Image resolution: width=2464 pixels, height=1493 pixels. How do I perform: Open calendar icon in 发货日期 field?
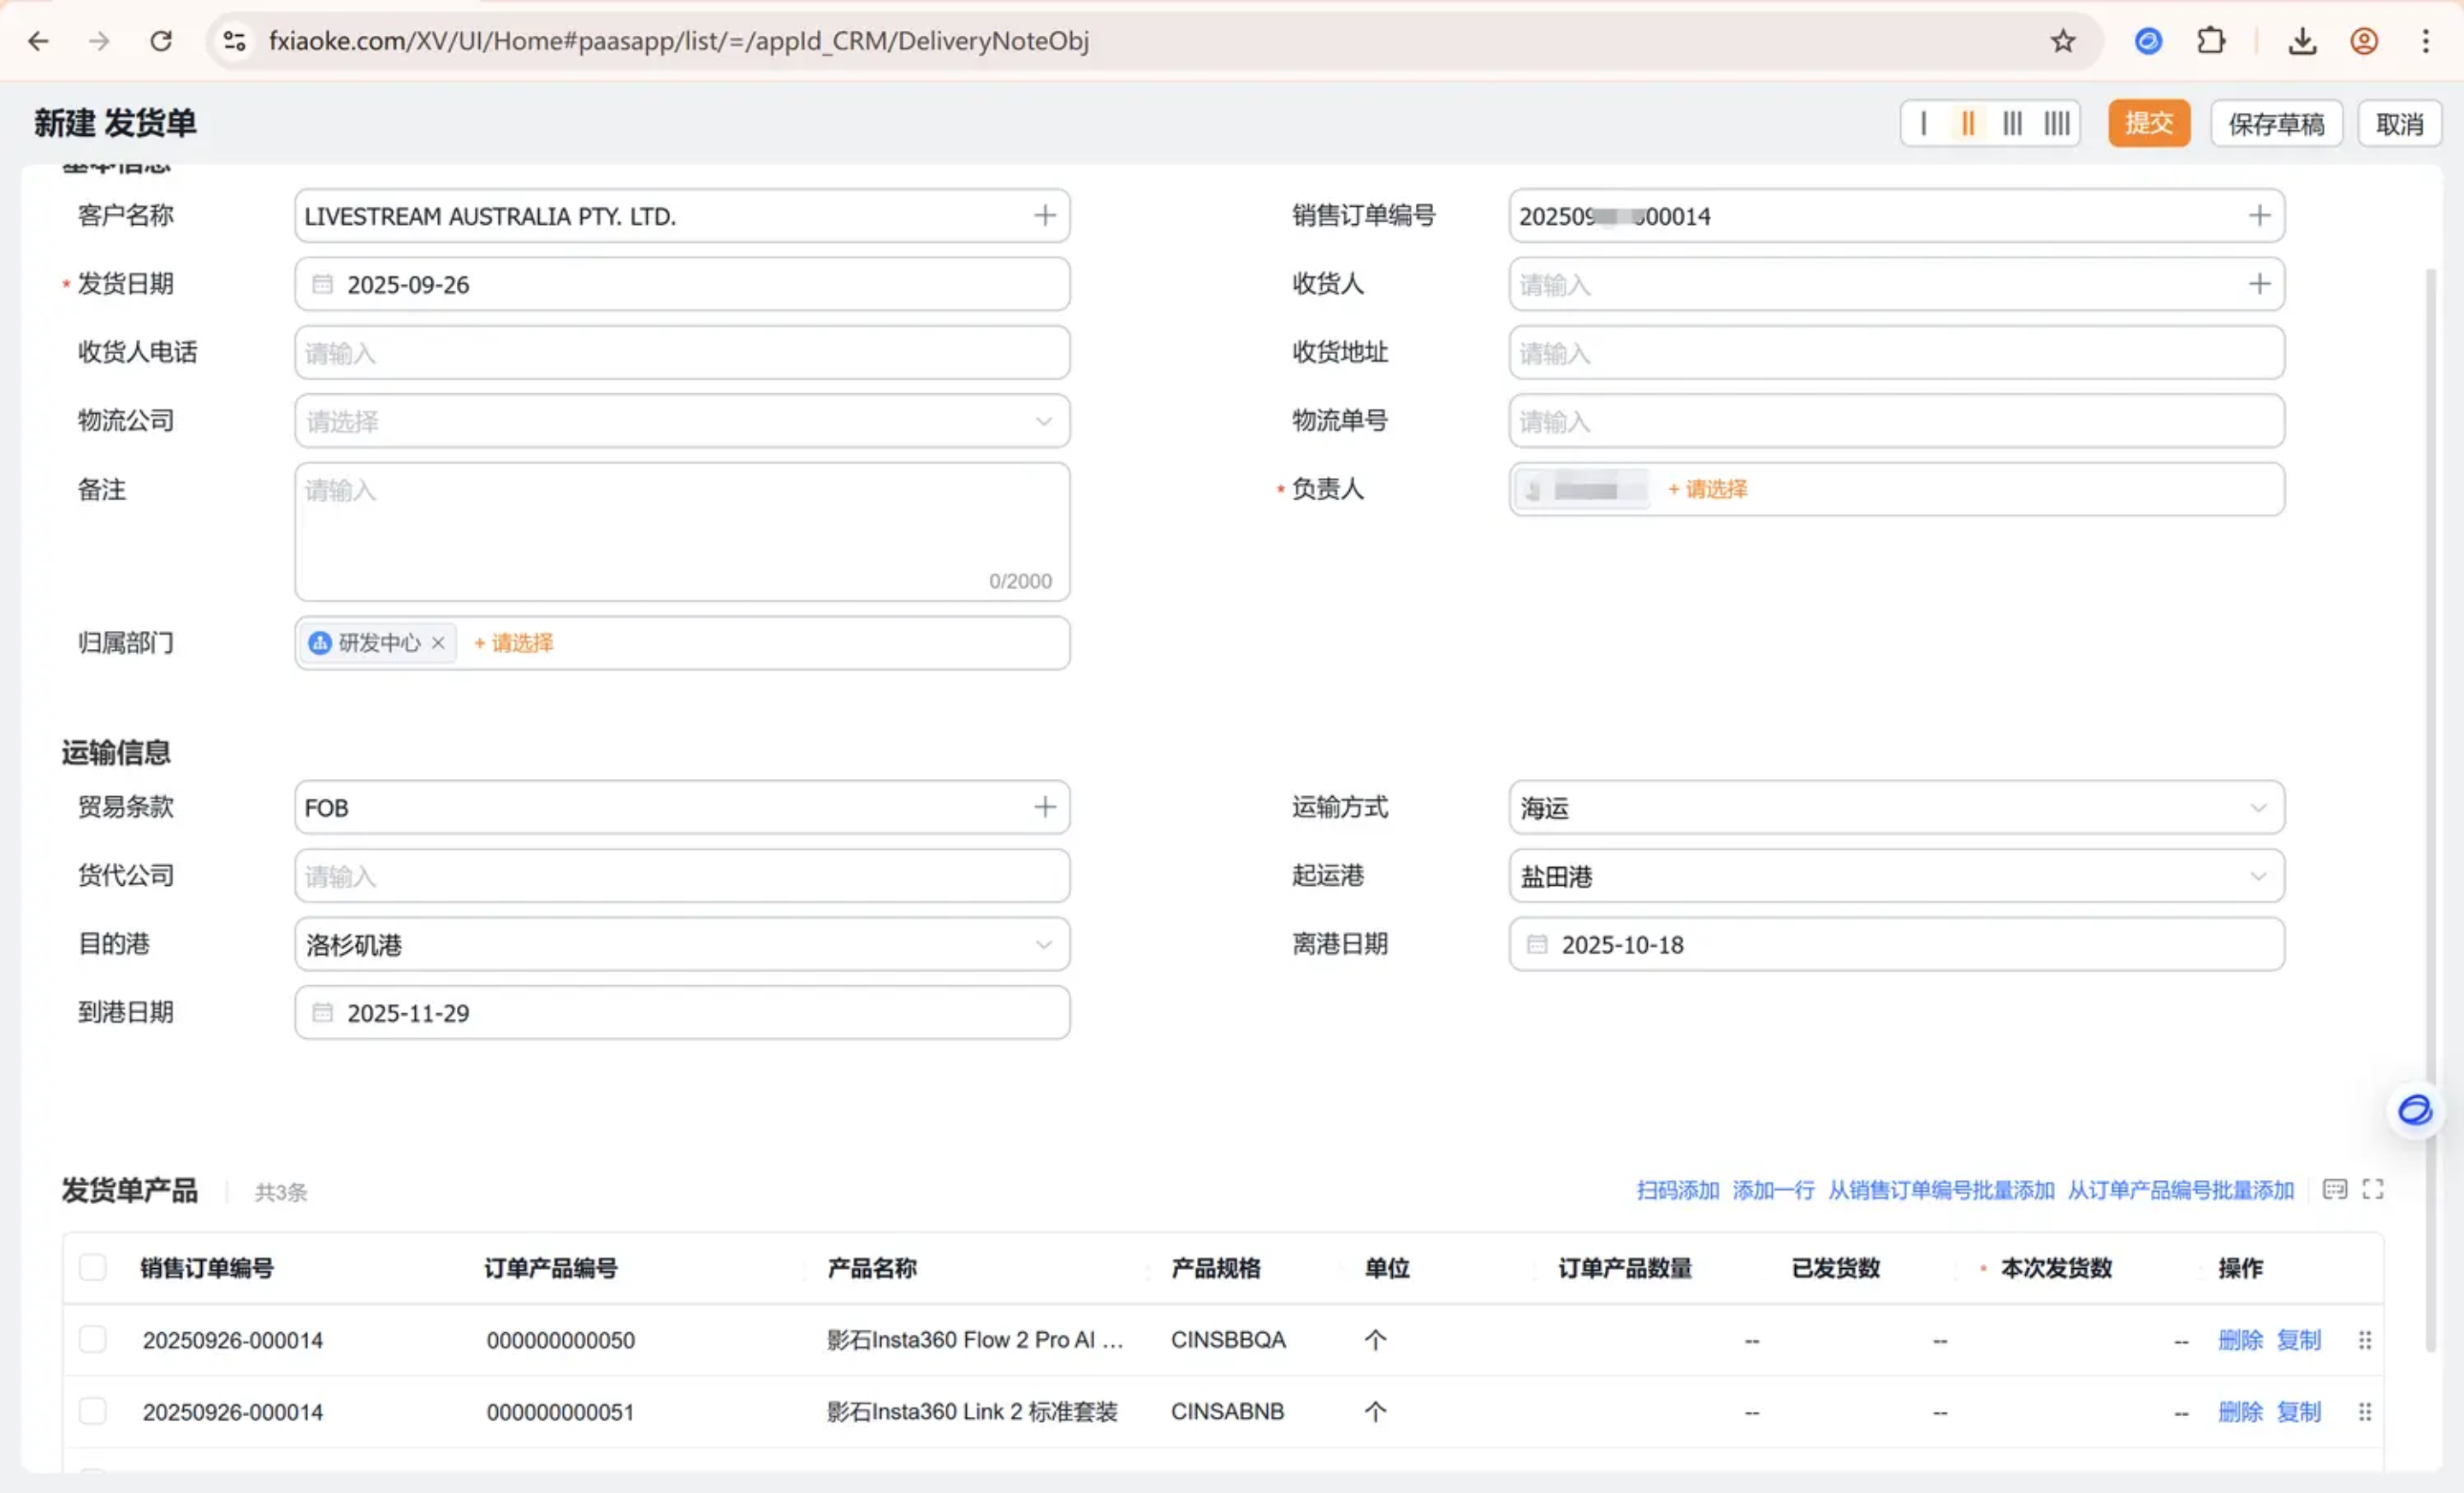tap(322, 285)
